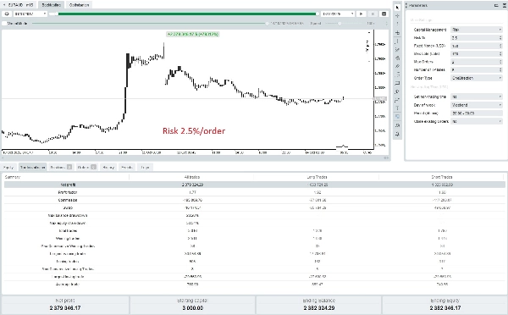
Task: Switch to the Backtesting tab
Action: pos(51,5)
